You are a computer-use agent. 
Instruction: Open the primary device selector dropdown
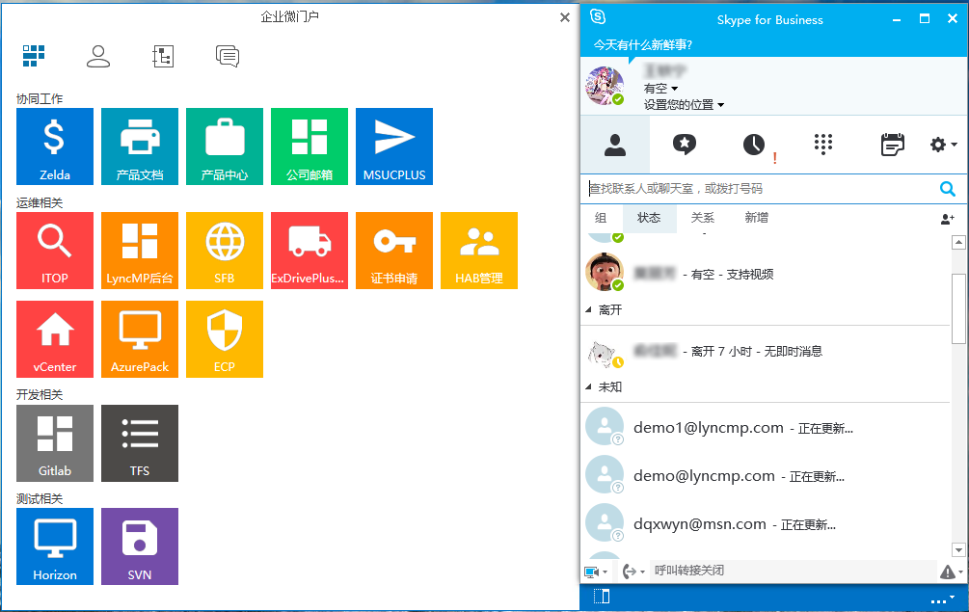(596, 572)
